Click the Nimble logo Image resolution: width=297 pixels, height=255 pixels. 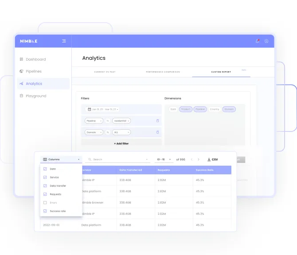(29, 41)
